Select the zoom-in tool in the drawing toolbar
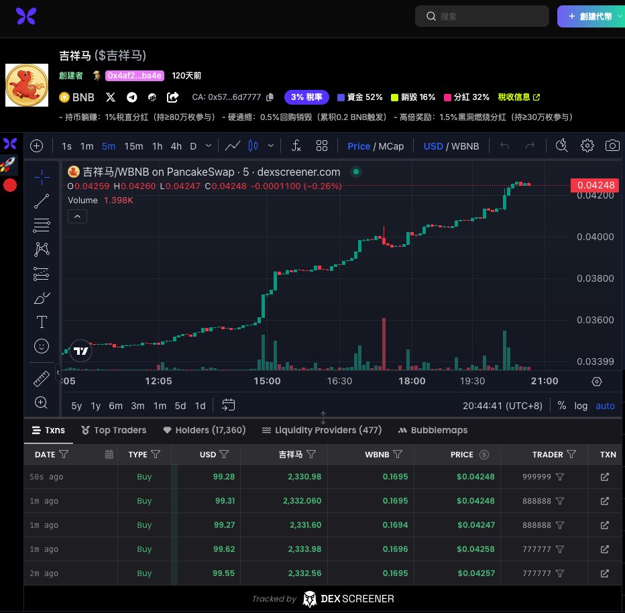Image resolution: width=625 pixels, height=613 pixels. 42,402
